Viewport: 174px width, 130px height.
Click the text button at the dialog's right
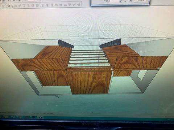click(140, 1)
